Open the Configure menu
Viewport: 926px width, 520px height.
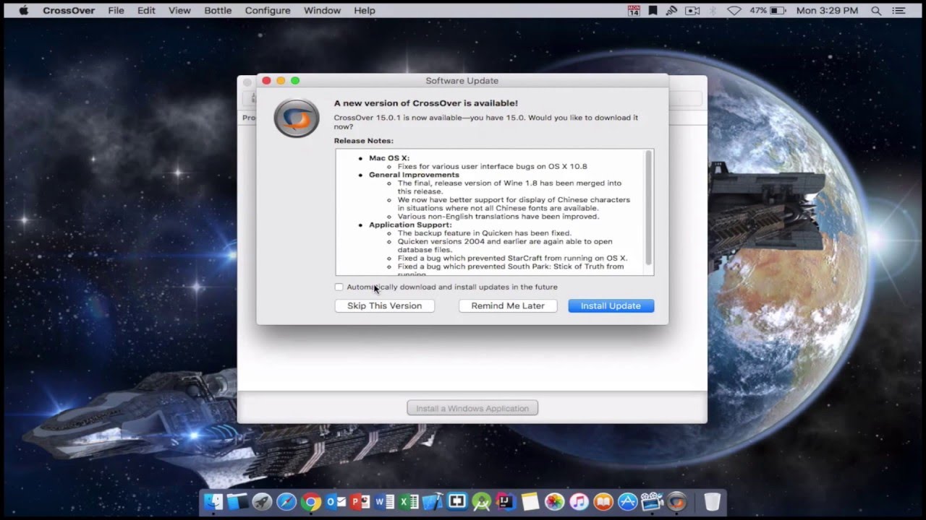[x=268, y=10]
